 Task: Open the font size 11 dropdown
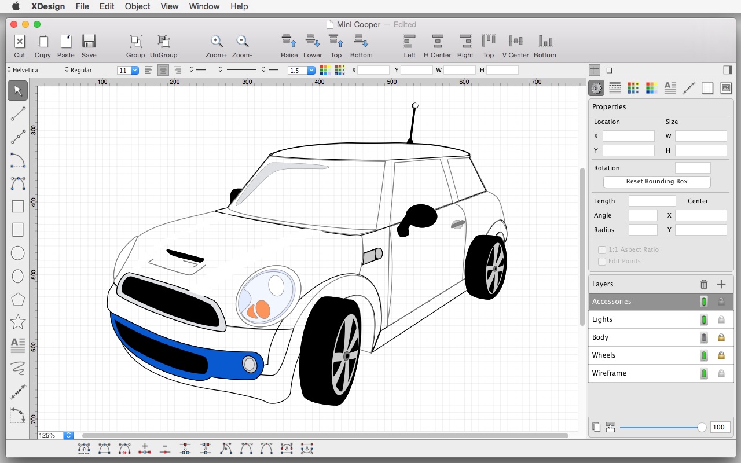[x=134, y=71]
